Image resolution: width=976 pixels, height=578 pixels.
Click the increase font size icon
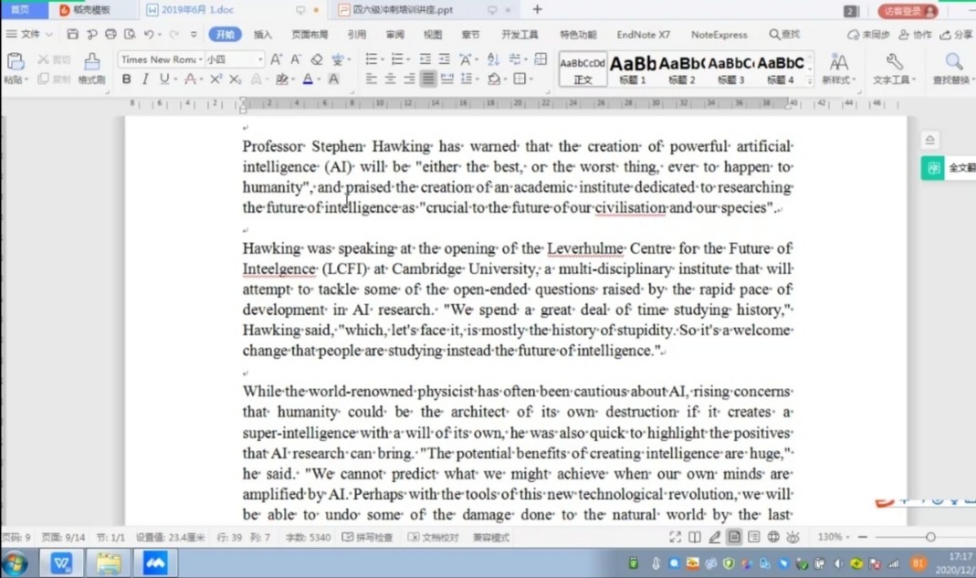(x=276, y=59)
